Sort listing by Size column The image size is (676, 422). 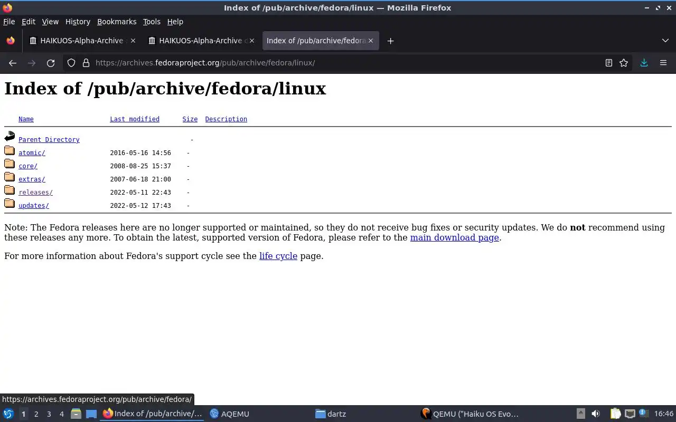click(x=190, y=119)
